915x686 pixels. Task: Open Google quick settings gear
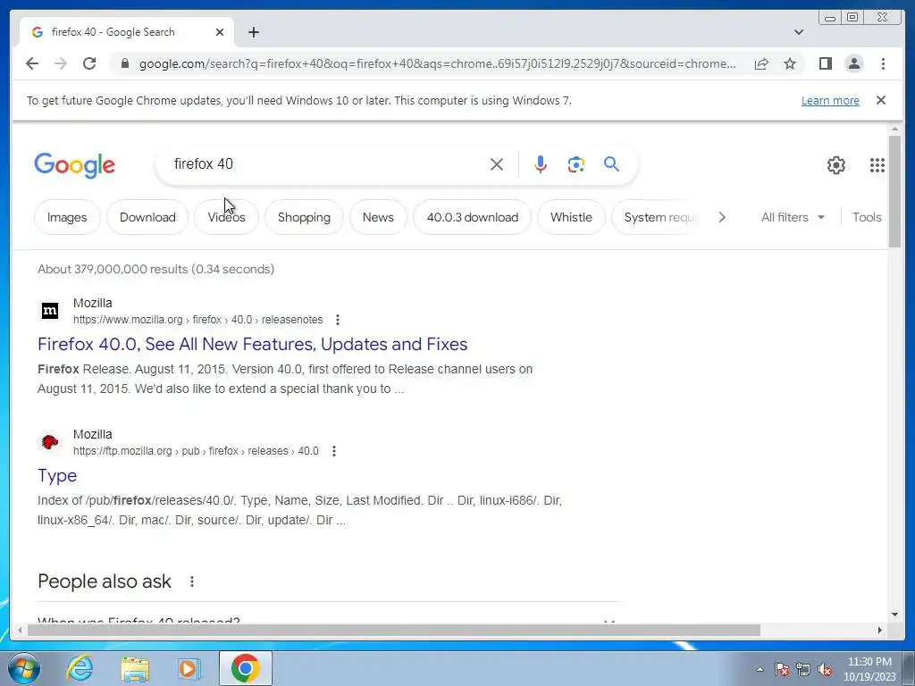[835, 165]
